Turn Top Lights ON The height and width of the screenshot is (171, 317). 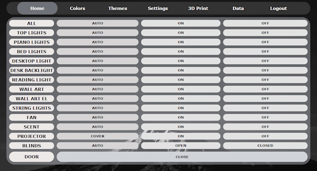(x=181, y=33)
